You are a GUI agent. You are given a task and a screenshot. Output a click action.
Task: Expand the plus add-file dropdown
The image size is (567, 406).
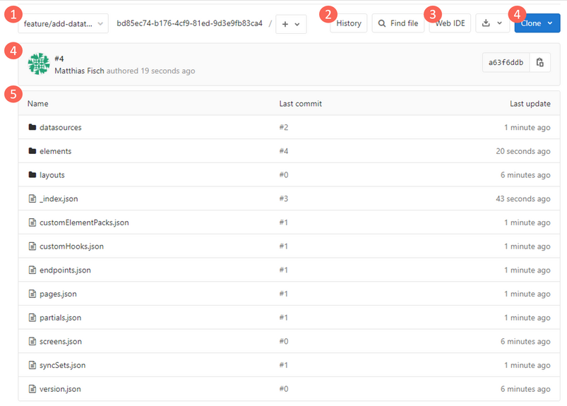click(x=291, y=24)
